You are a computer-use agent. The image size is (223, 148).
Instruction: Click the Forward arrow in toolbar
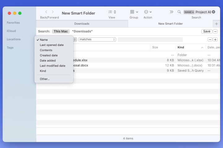click(x=53, y=12)
